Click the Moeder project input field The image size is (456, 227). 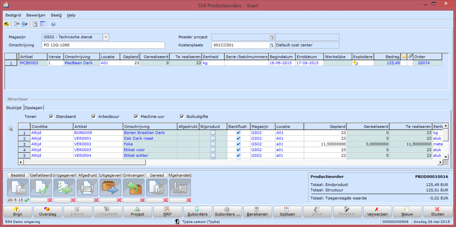tap(240, 37)
